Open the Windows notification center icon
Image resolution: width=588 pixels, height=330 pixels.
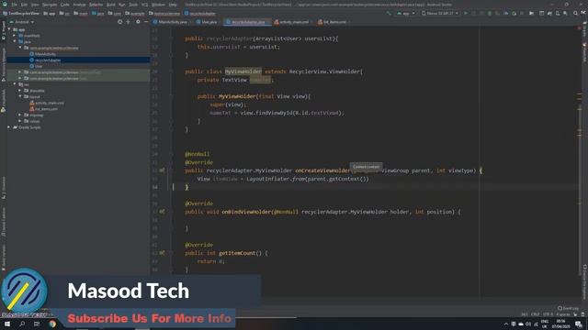[x=579, y=324]
